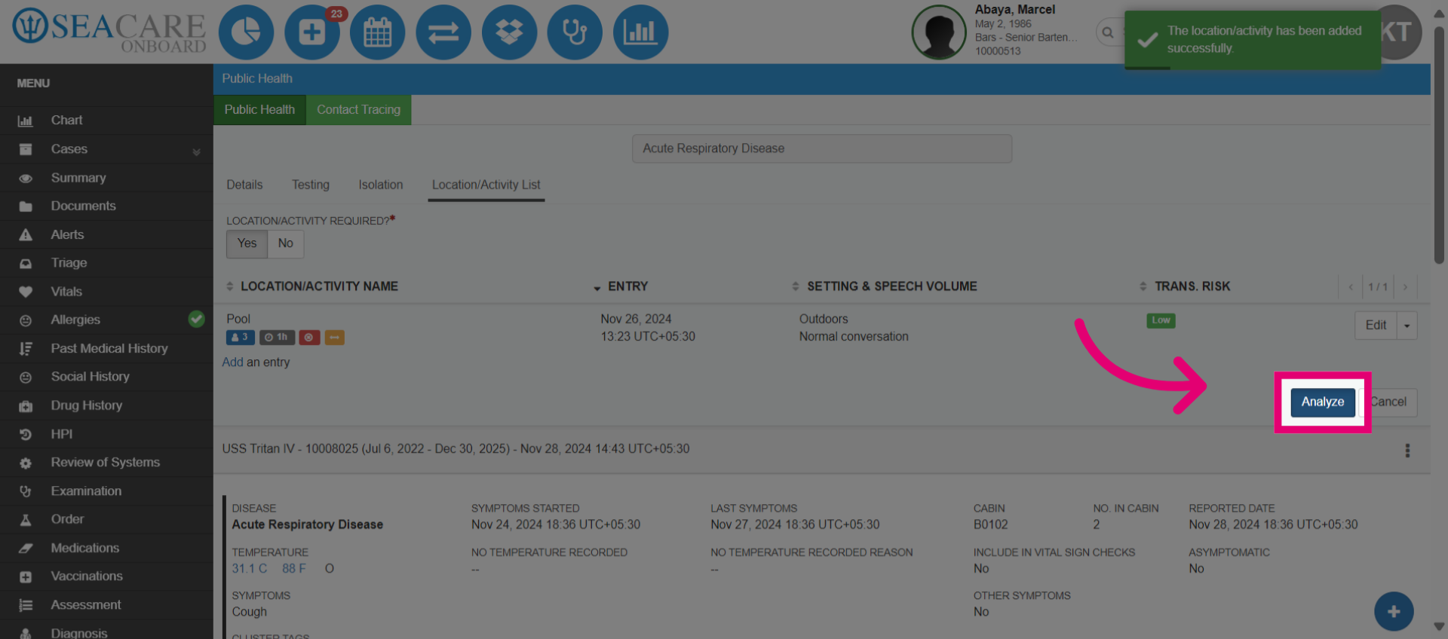This screenshot has width=1448, height=639.
Task: Click the 31.1 C temperature value
Action: coord(250,569)
